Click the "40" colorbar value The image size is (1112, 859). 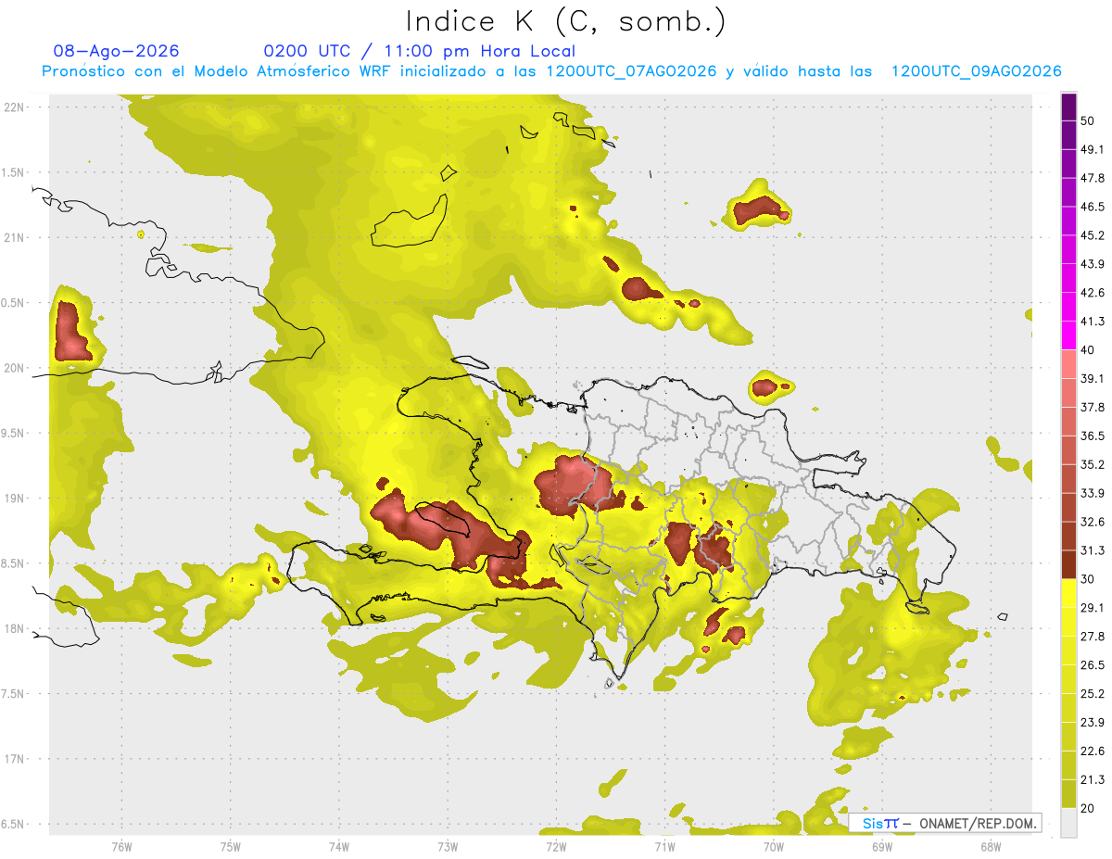1088,350
